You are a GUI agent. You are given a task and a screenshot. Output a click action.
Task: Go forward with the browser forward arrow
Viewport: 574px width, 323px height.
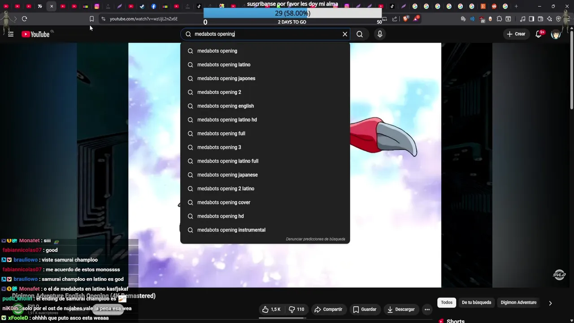15,19
